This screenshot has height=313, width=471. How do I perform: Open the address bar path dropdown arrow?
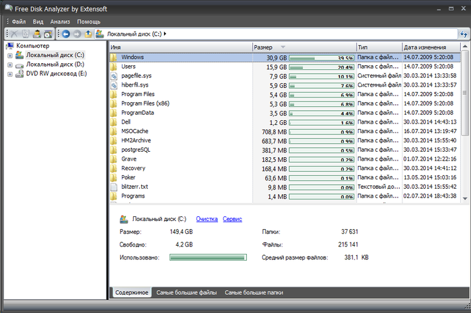click(165, 34)
